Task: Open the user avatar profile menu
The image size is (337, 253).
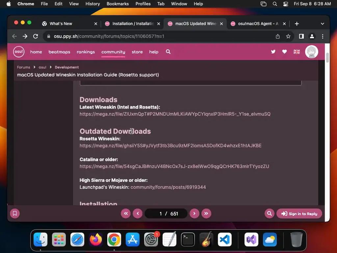Action: pyautogui.click(x=311, y=52)
